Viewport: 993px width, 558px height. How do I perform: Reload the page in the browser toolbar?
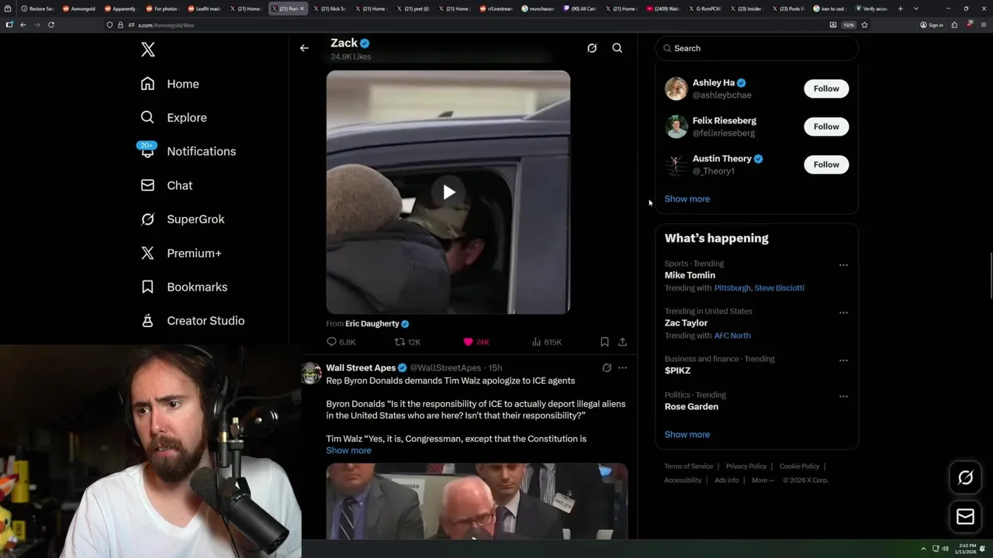click(x=51, y=25)
